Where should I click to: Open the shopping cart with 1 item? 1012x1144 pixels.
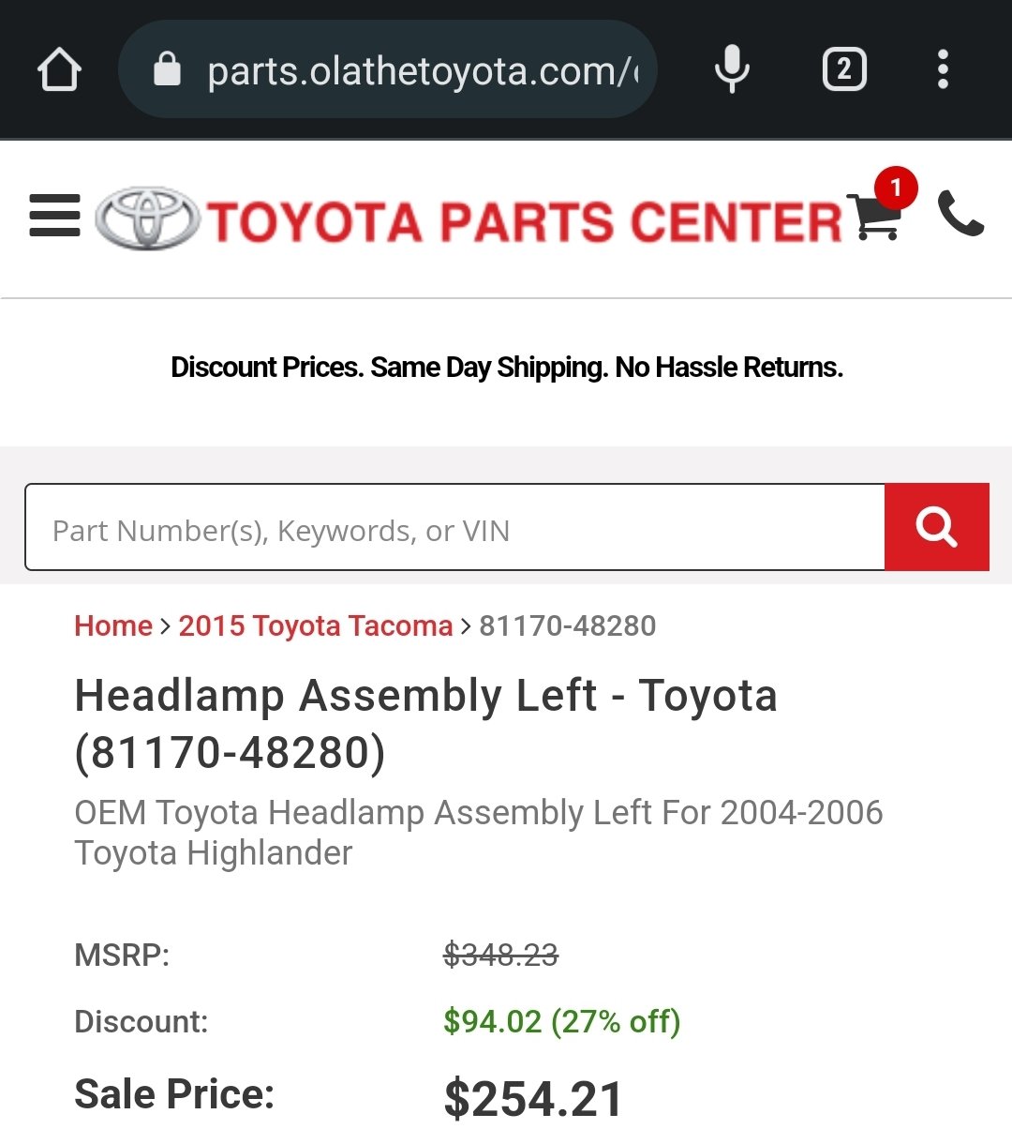[874, 216]
